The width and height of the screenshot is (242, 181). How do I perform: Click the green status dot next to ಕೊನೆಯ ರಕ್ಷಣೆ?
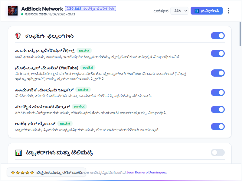pyautogui.click(x=22, y=14)
